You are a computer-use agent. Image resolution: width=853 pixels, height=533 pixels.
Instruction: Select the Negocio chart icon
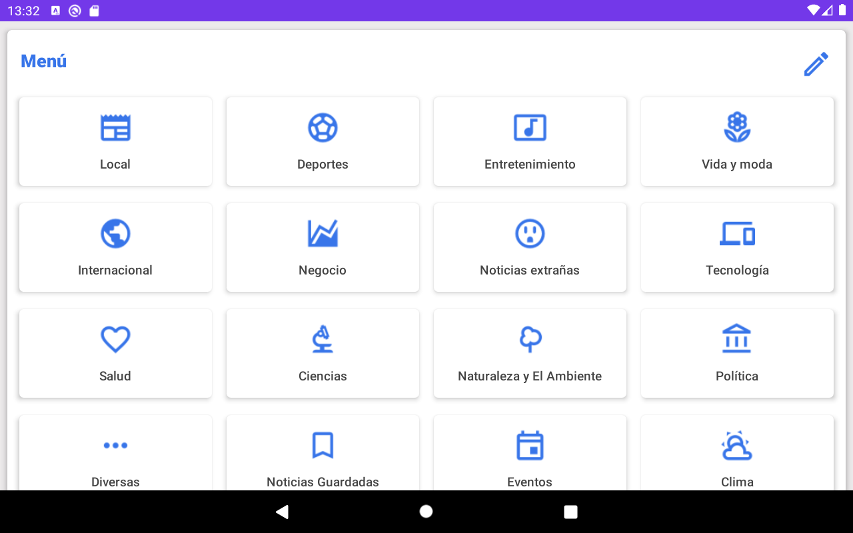(x=323, y=233)
